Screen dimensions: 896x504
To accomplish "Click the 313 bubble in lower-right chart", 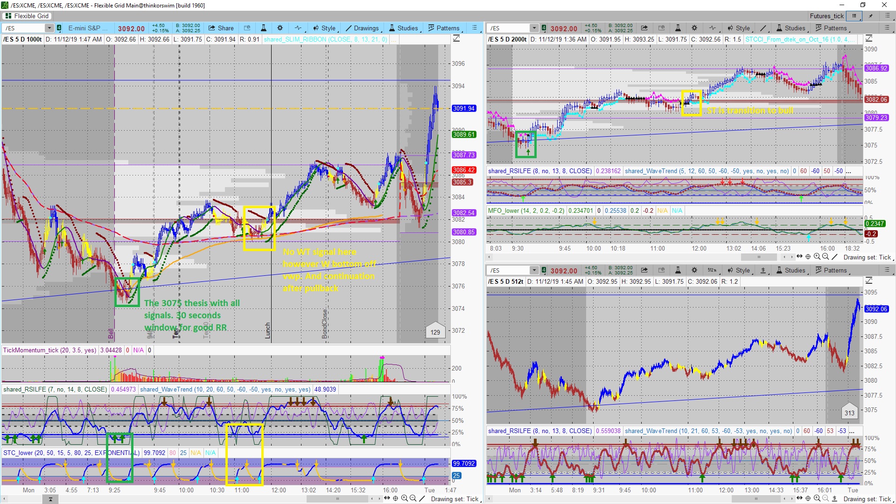I will [x=849, y=413].
